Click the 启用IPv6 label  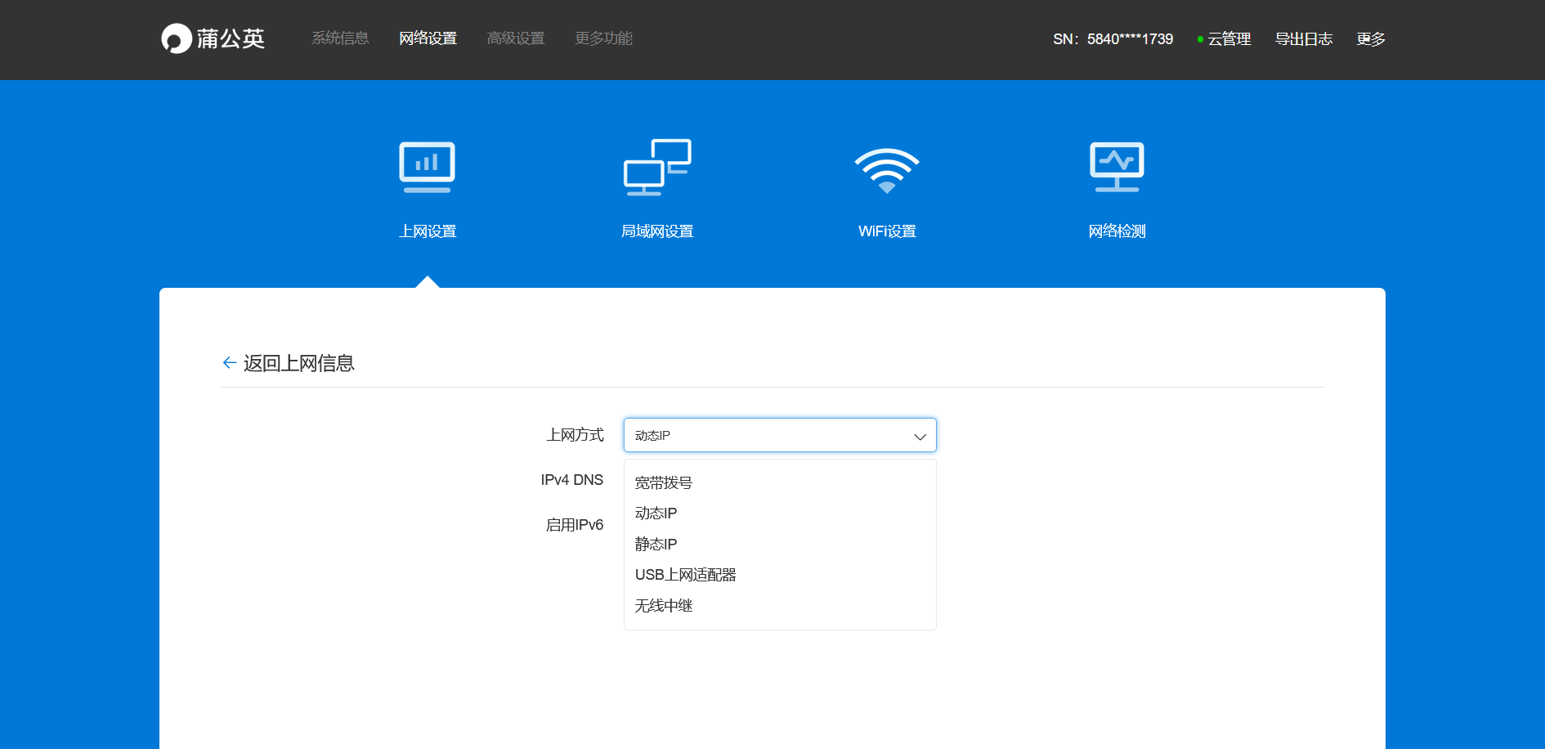pos(575,525)
